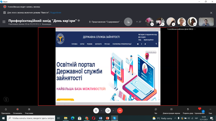Open Резюме tab on shared website
The image size is (216, 121).
click(x=90, y=44)
